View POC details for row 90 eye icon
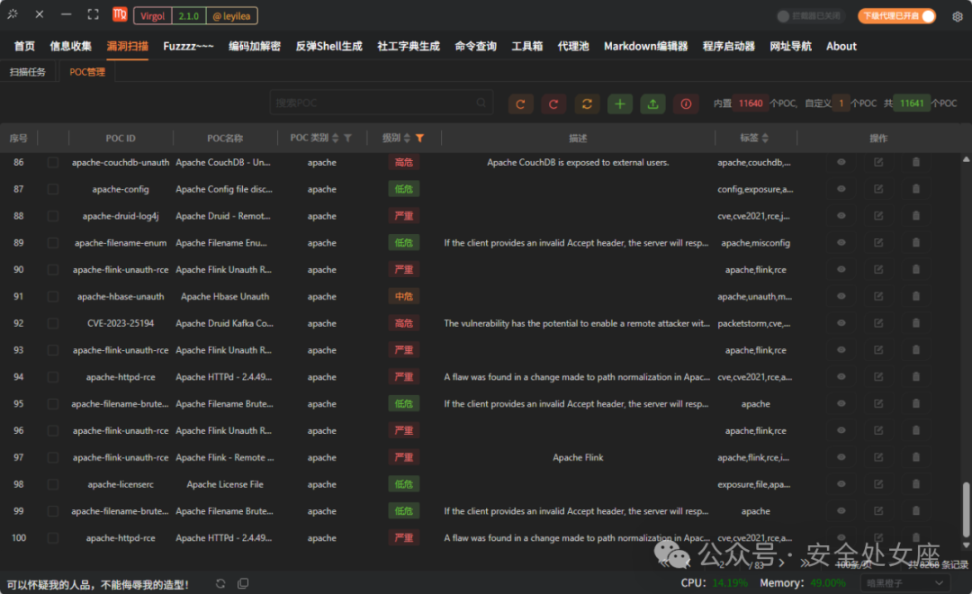 841,270
